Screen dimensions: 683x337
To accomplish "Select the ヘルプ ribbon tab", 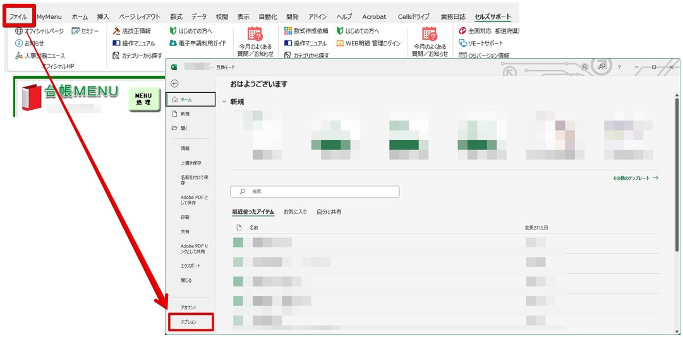I will click(344, 17).
